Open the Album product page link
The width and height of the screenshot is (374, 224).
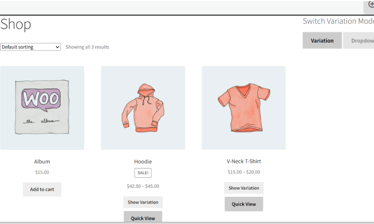coord(42,161)
